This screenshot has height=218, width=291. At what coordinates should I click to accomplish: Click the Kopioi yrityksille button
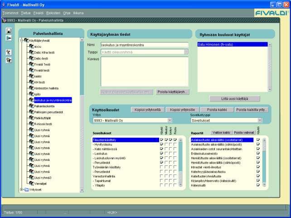pos(182,110)
